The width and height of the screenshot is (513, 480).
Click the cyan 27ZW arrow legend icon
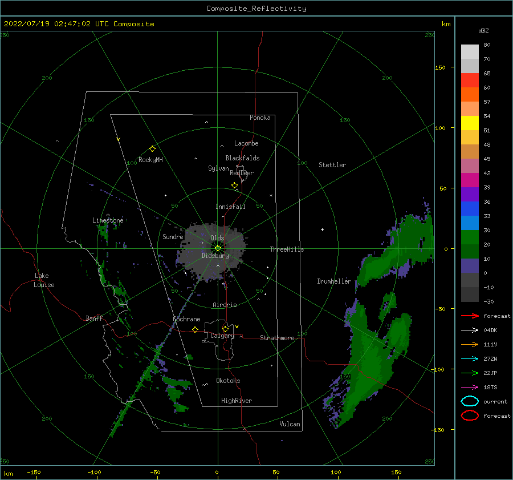(x=470, y=359)
